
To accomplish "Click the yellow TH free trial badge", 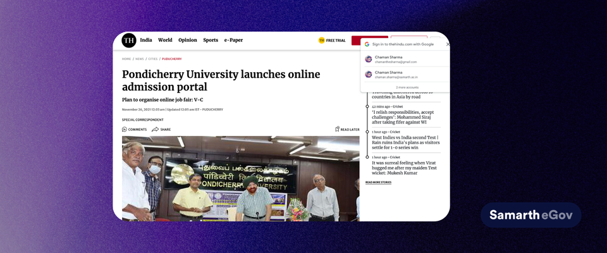I will coord(321,40).
